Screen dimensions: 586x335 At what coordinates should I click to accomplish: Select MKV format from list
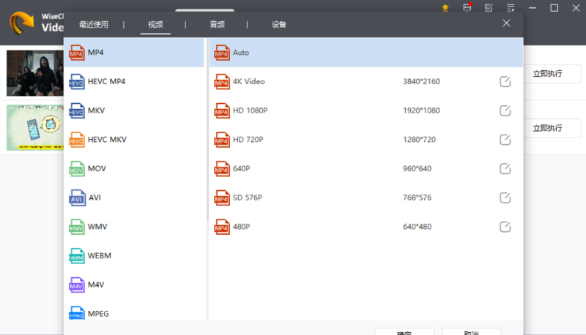pyautogui.click(x=97, y=110)
